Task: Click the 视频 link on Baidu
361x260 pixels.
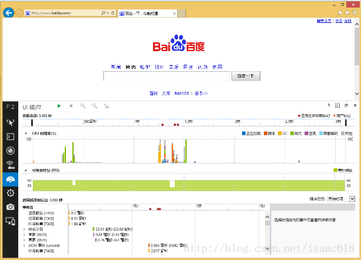Action: 203,67
